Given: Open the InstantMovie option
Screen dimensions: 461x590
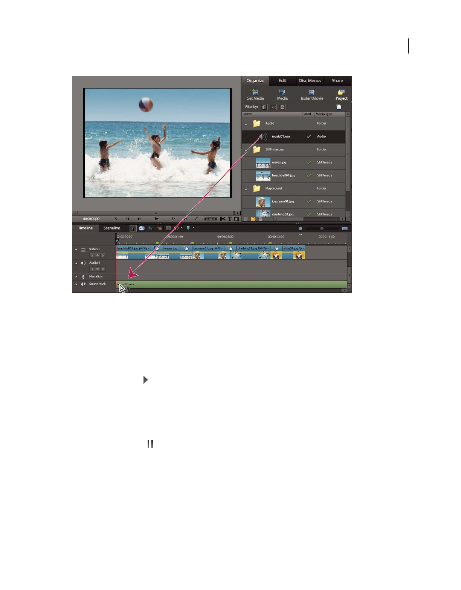Looking at the screenshot, I should point(312,95).
